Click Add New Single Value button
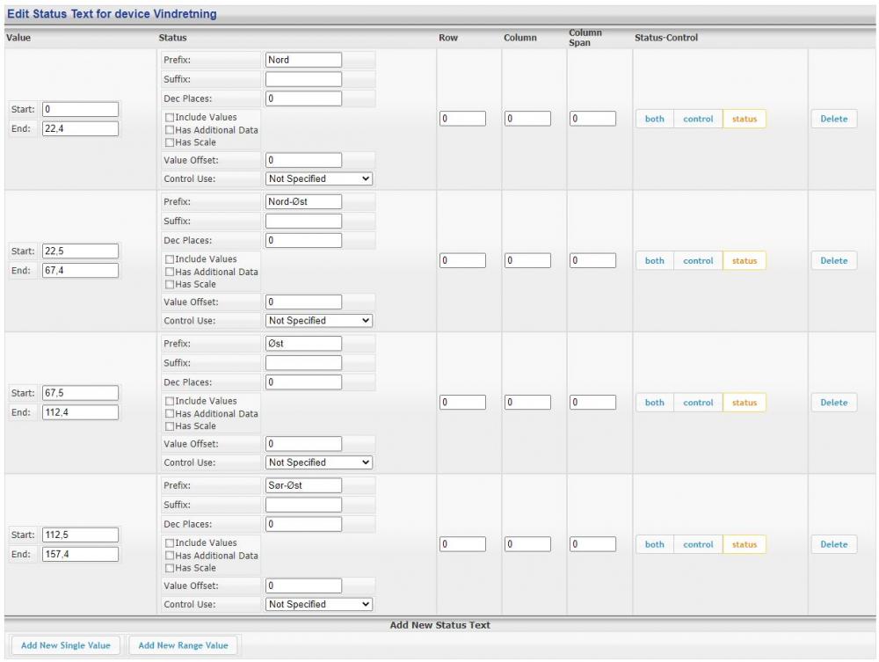Image resolution: width=879 pixels, height=662 pixels. point(66,645)
